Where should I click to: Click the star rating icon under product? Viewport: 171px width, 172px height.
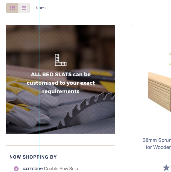pyautogui.click(x=166, y=167)
